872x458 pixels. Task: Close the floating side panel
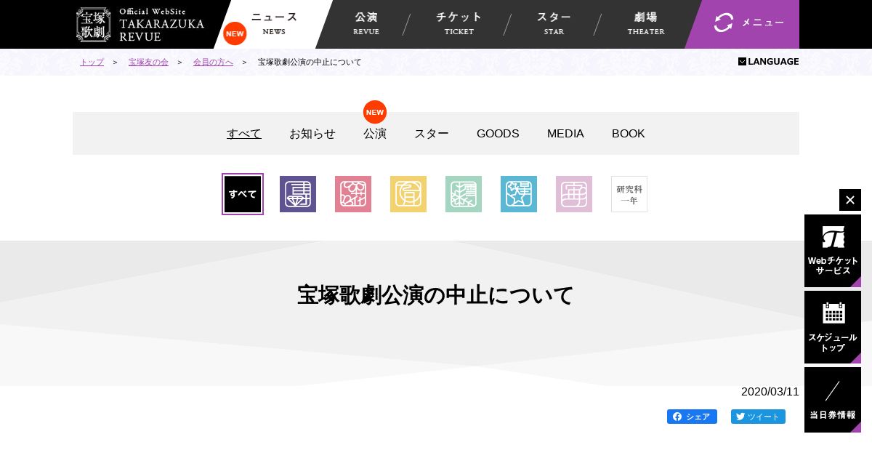click(850, 200)
